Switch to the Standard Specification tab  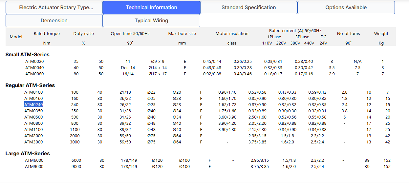[249, 8]
